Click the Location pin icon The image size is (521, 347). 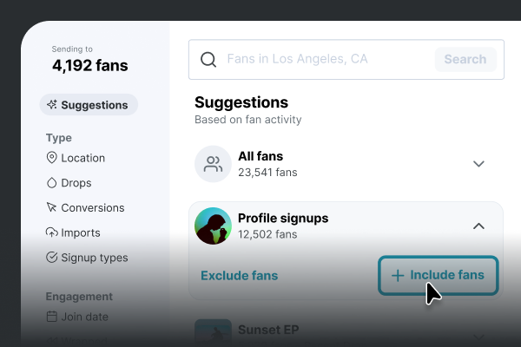(51, 158)
